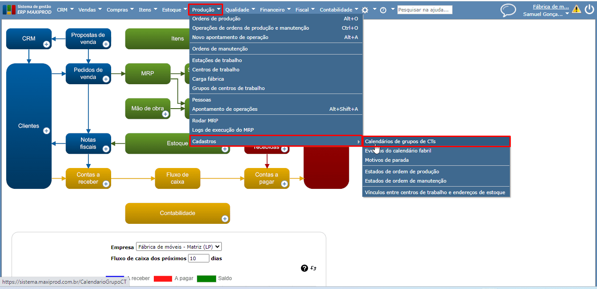The image size is (597, 289).
Task: Open the Contabilidade menu dropdown
Action: pyautogui.click(x=339, y=10)
